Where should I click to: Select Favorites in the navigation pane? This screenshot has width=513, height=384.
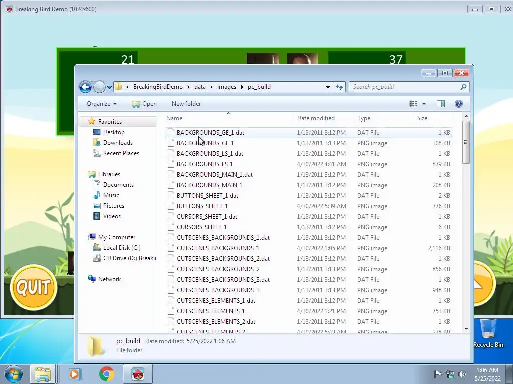point(110,122)
